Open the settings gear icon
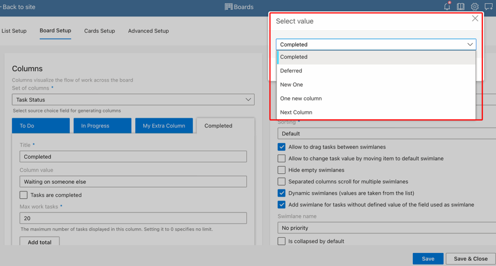 click(x=475, y=7)
